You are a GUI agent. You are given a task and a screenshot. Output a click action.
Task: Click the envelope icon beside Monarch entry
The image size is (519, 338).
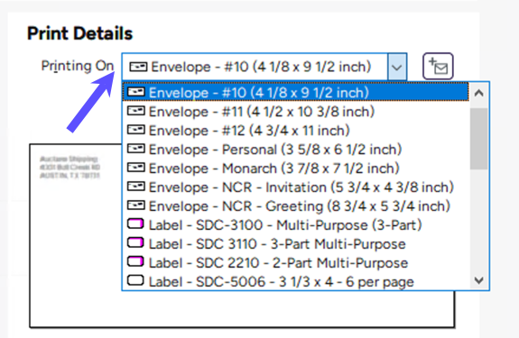pyautogui.click(x=135, y=168)
